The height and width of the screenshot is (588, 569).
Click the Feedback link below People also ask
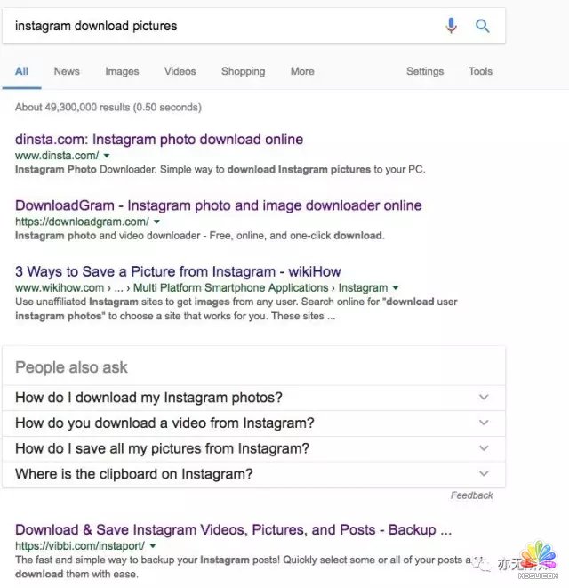pos(471,495)
